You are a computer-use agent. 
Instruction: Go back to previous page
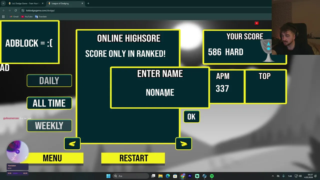point(3,10)
